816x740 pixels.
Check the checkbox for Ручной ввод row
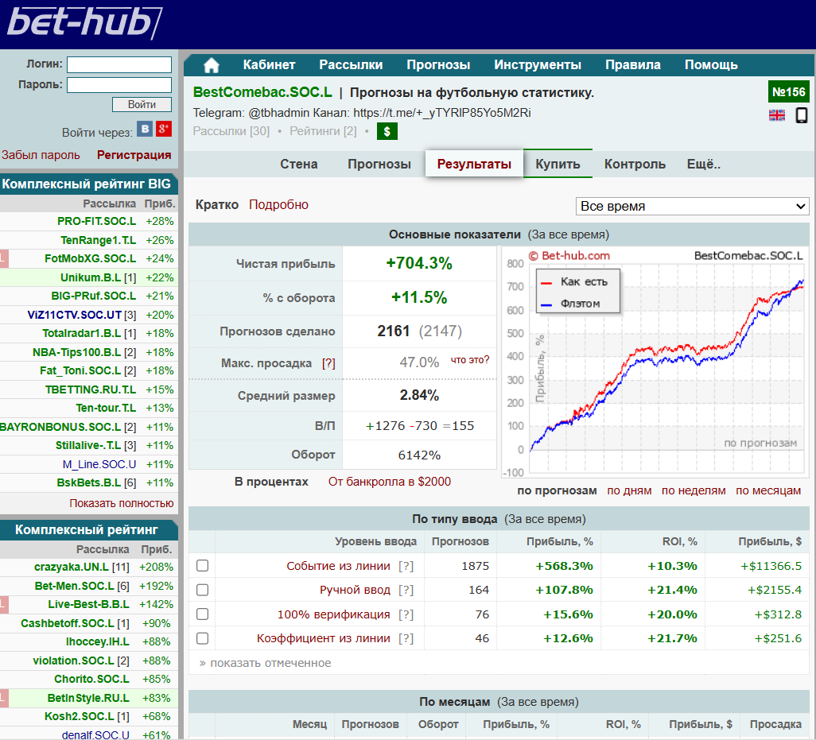202,589
